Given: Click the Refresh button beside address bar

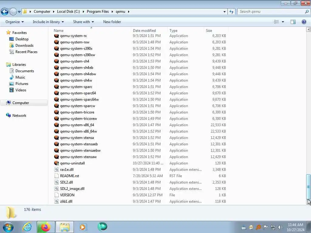Looking at the screenshot, I should 231,12.
